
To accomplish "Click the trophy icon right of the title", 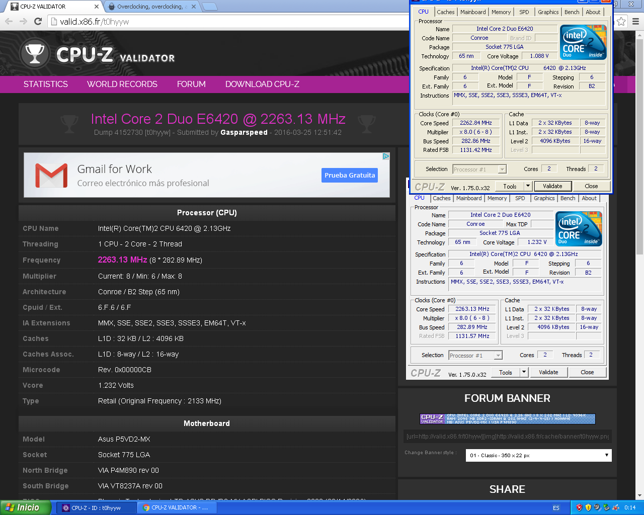I will pos(367,123).
